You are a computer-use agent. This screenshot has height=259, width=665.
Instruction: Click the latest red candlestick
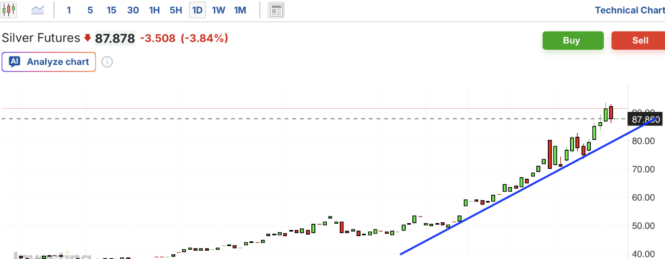pos(612,112)
